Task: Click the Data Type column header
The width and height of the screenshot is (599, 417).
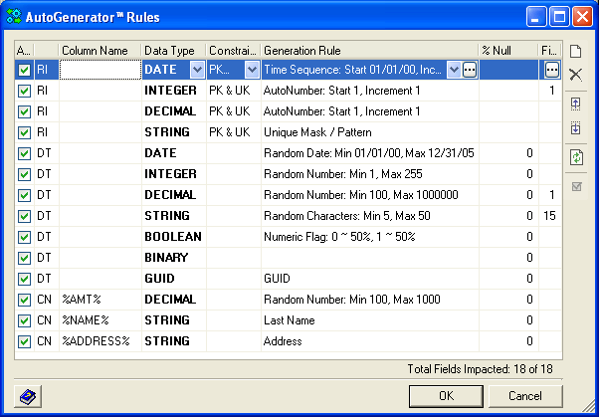Action: click(171, 50)
